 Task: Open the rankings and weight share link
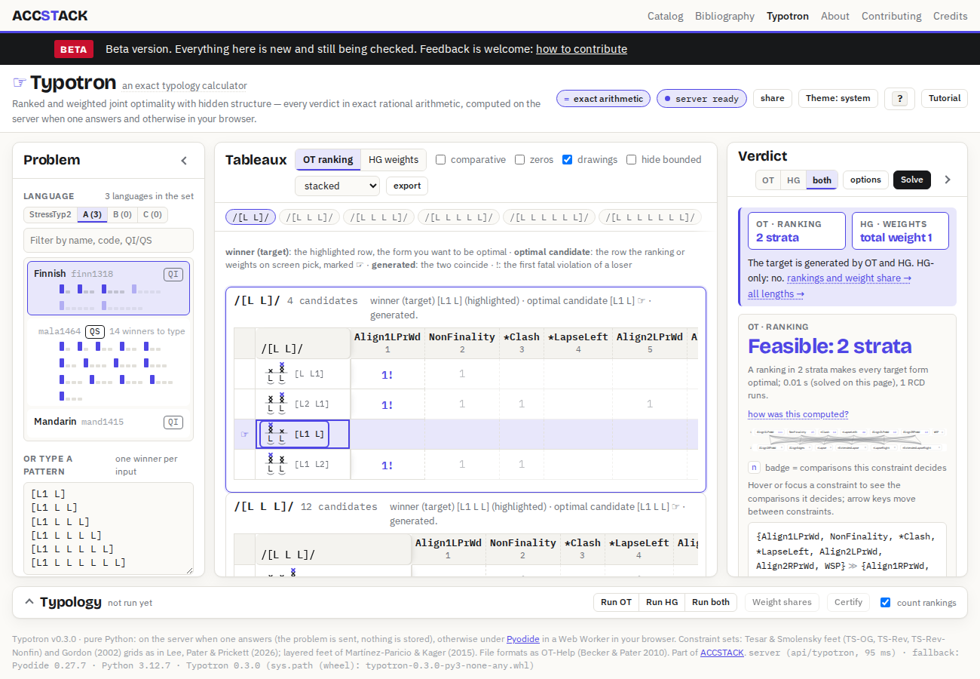[849, 278]
